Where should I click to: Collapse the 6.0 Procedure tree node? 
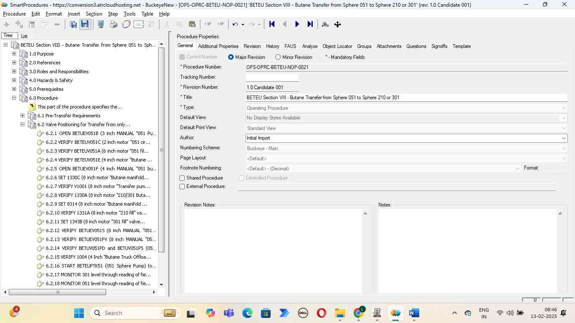pyautogui.click(x=14, y=98)
